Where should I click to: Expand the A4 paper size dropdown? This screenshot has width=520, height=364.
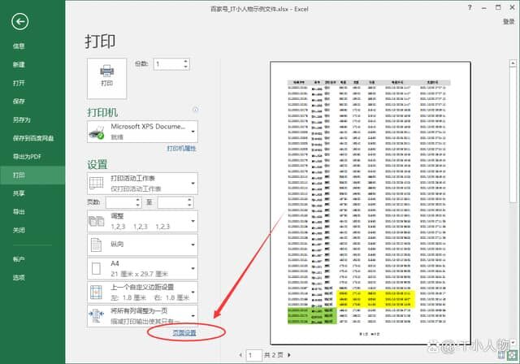coord(142,267)
